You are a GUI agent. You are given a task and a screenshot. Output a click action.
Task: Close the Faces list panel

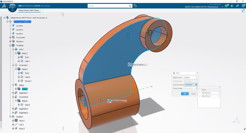[219, 87]
